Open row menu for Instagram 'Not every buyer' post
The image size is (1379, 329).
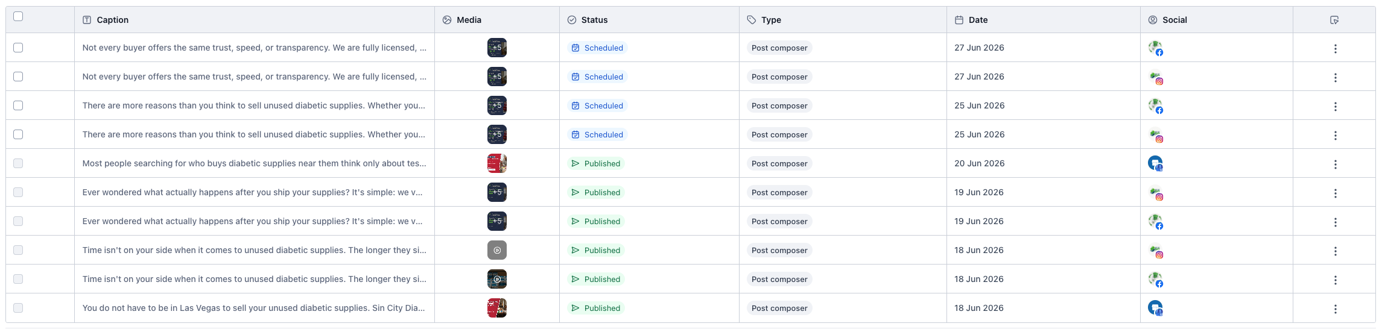(x=1335, y=77)
